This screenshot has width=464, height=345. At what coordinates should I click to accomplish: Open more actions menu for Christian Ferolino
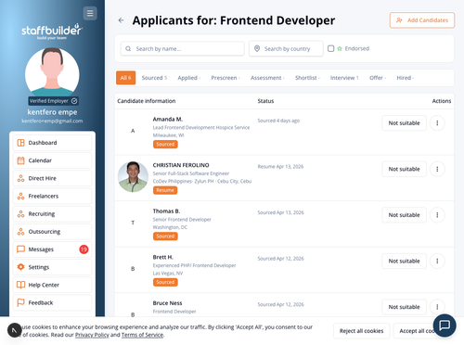click(437, 169)
